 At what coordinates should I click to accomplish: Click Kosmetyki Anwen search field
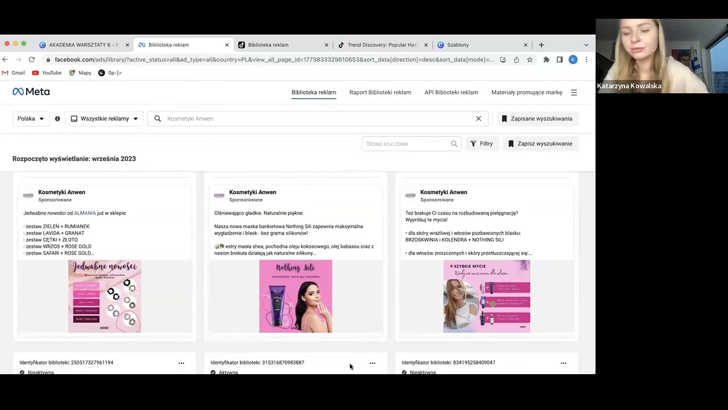[x=318, y=118]
